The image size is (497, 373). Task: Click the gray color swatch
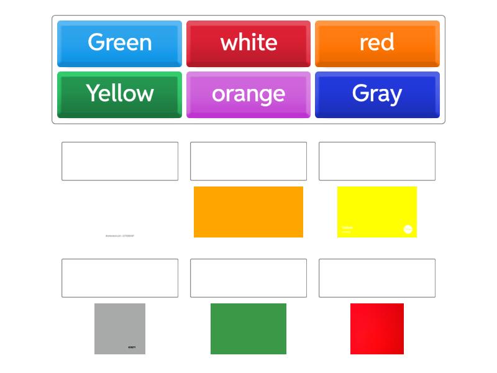point(119,329)
